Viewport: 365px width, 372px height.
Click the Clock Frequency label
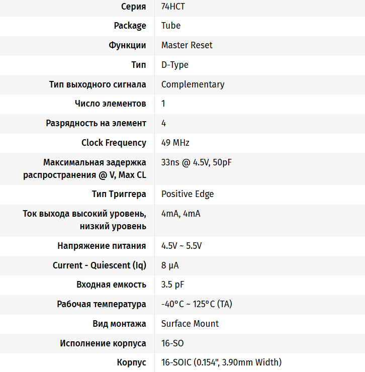tap(114, 143)
